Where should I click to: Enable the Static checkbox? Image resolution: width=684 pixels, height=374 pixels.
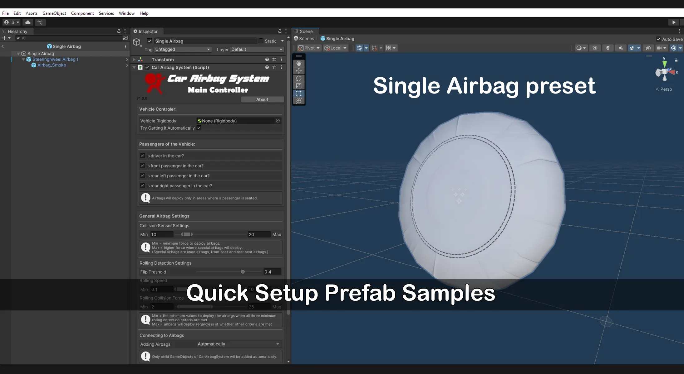point(261,41)
